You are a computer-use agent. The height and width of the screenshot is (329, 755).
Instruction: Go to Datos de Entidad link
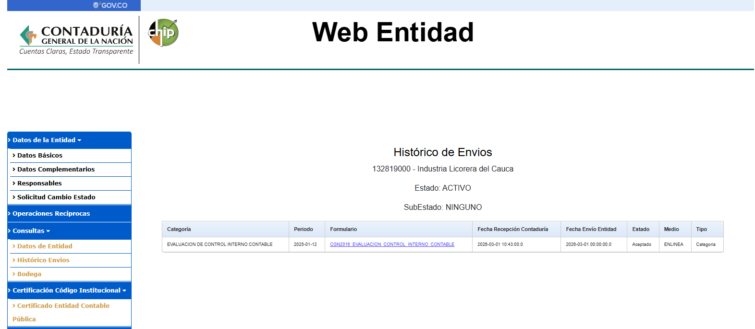(x=45, y=246)
